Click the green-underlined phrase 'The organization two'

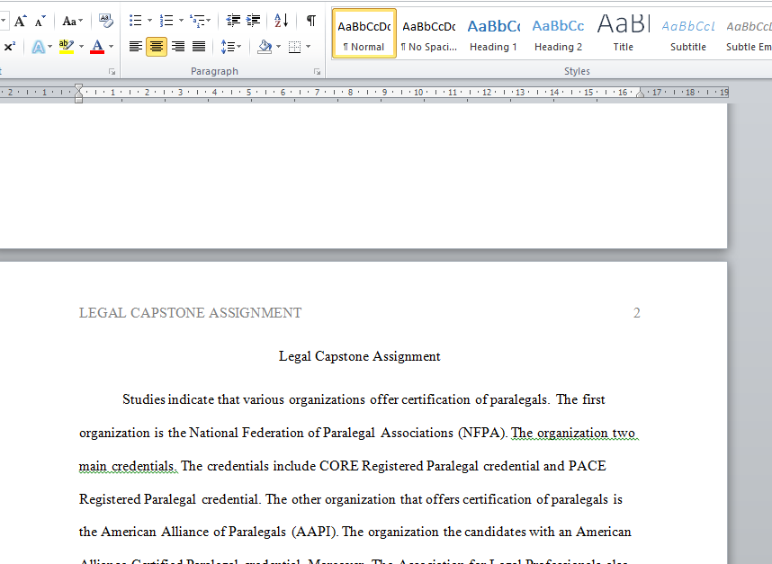[x=573, y=433]
